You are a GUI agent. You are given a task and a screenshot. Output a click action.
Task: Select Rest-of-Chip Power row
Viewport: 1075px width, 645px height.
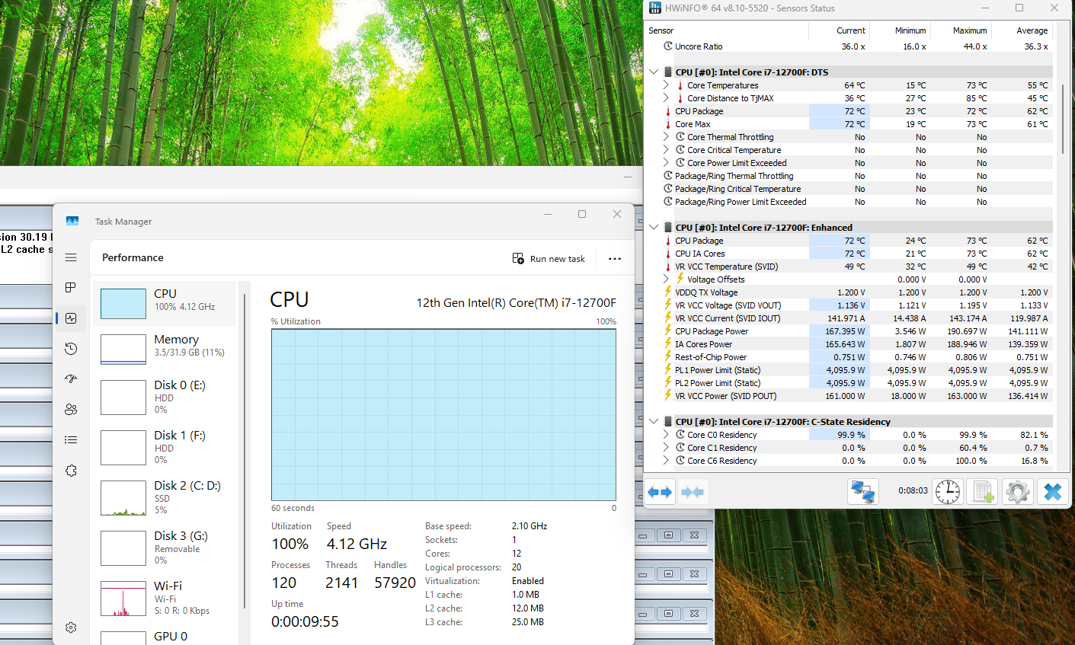click(849, 357)
